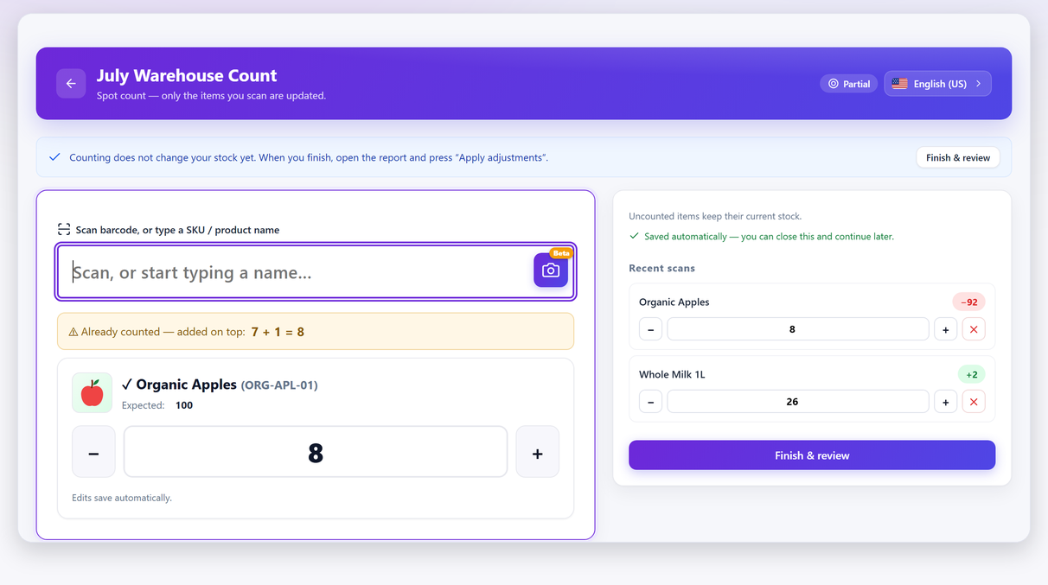Increment the Whole Milk 1L quantity

pyautogui.click(x=945, y=402)
